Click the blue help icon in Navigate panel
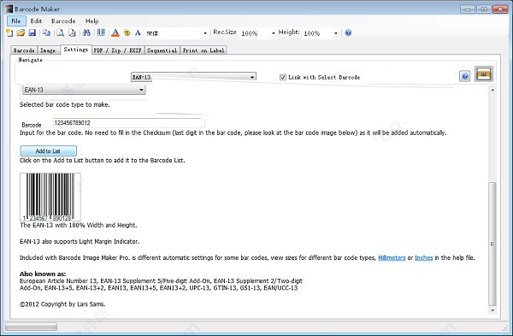The height and width of the screenshot is (336, 513). click(x=464, y=76)
